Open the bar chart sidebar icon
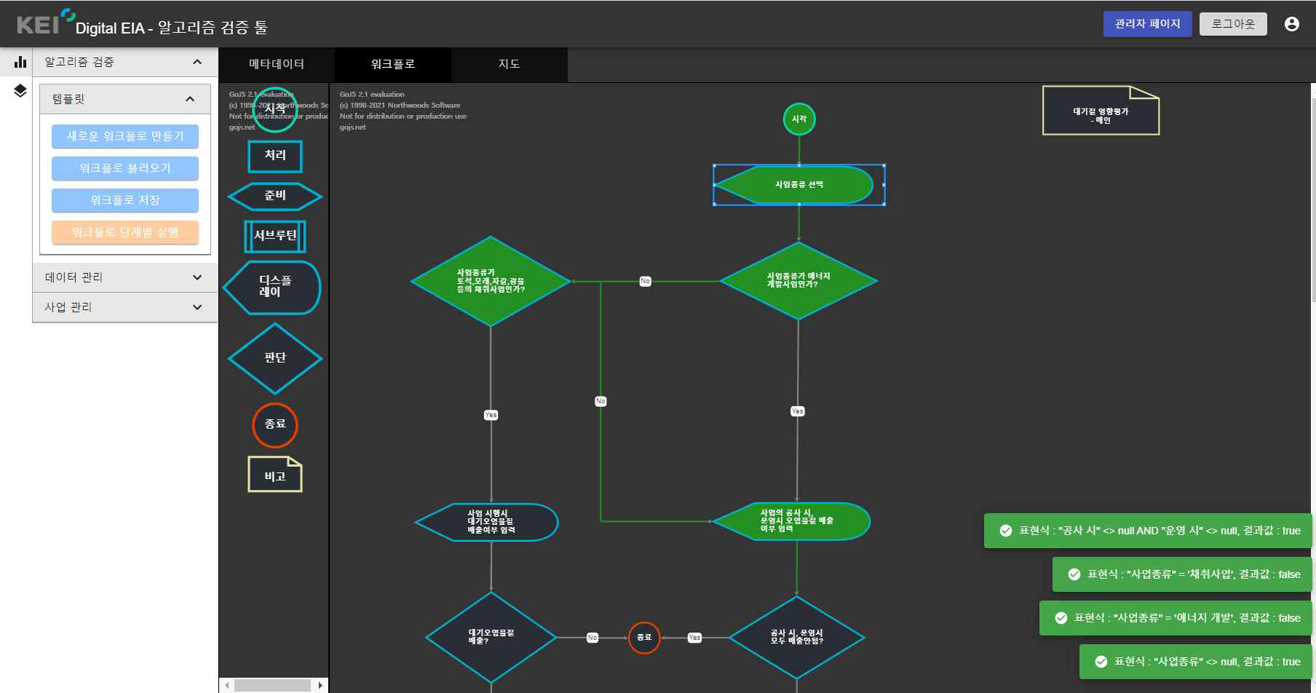 click(20, 62)
